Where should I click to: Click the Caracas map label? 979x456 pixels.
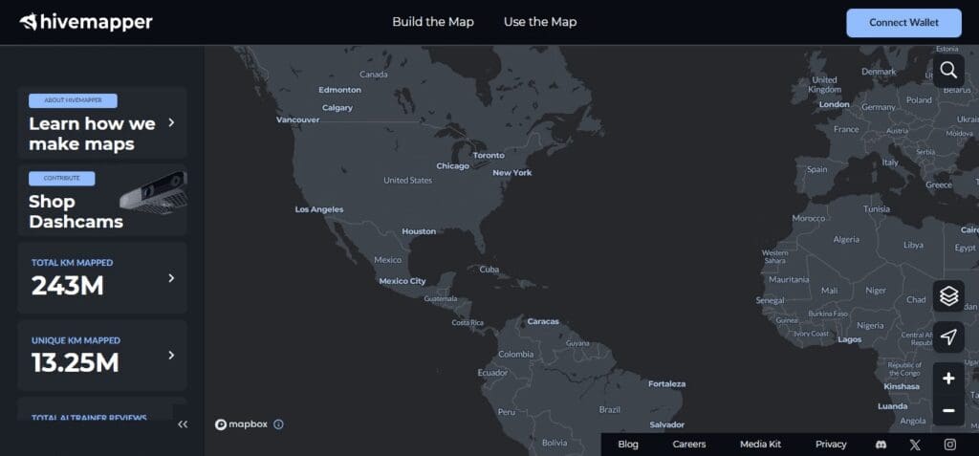pyautogui.click(x=543, y=322)
